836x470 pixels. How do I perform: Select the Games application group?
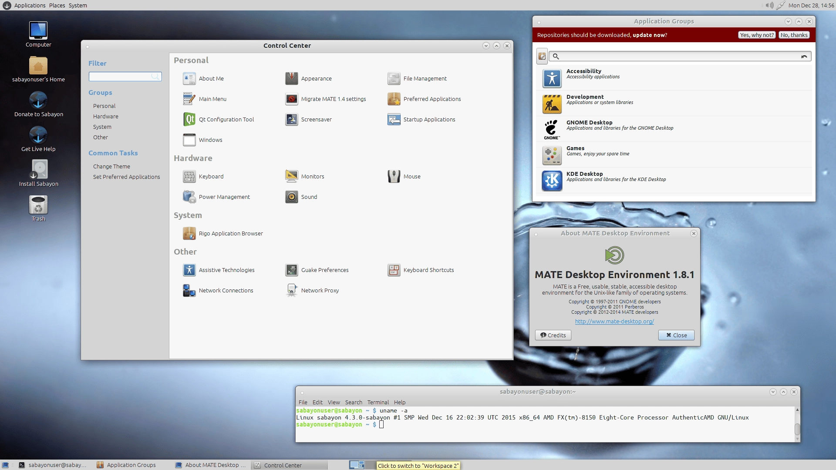[x=674, y=155]
